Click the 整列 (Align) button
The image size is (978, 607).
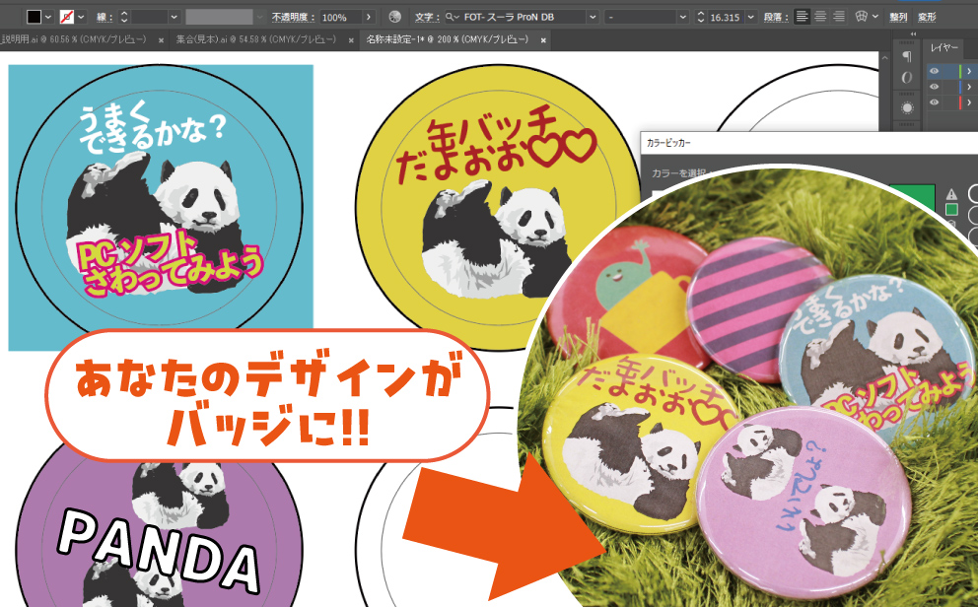pos(899,18)
